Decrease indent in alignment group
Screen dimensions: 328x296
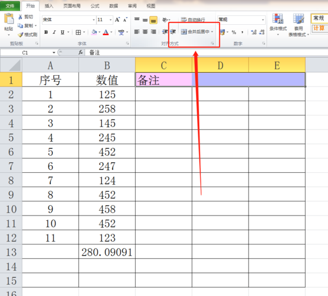point(165,32)
